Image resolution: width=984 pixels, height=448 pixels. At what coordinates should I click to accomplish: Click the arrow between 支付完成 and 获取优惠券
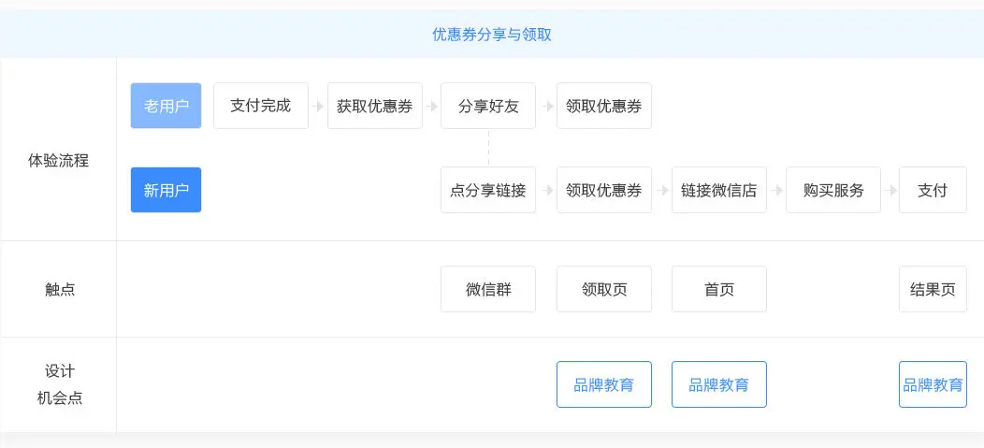tap(318, 106)
